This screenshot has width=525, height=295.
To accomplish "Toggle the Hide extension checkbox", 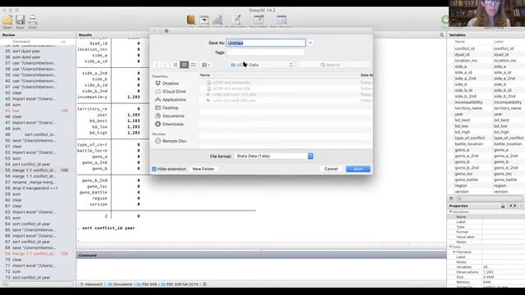I will (154, 170).
